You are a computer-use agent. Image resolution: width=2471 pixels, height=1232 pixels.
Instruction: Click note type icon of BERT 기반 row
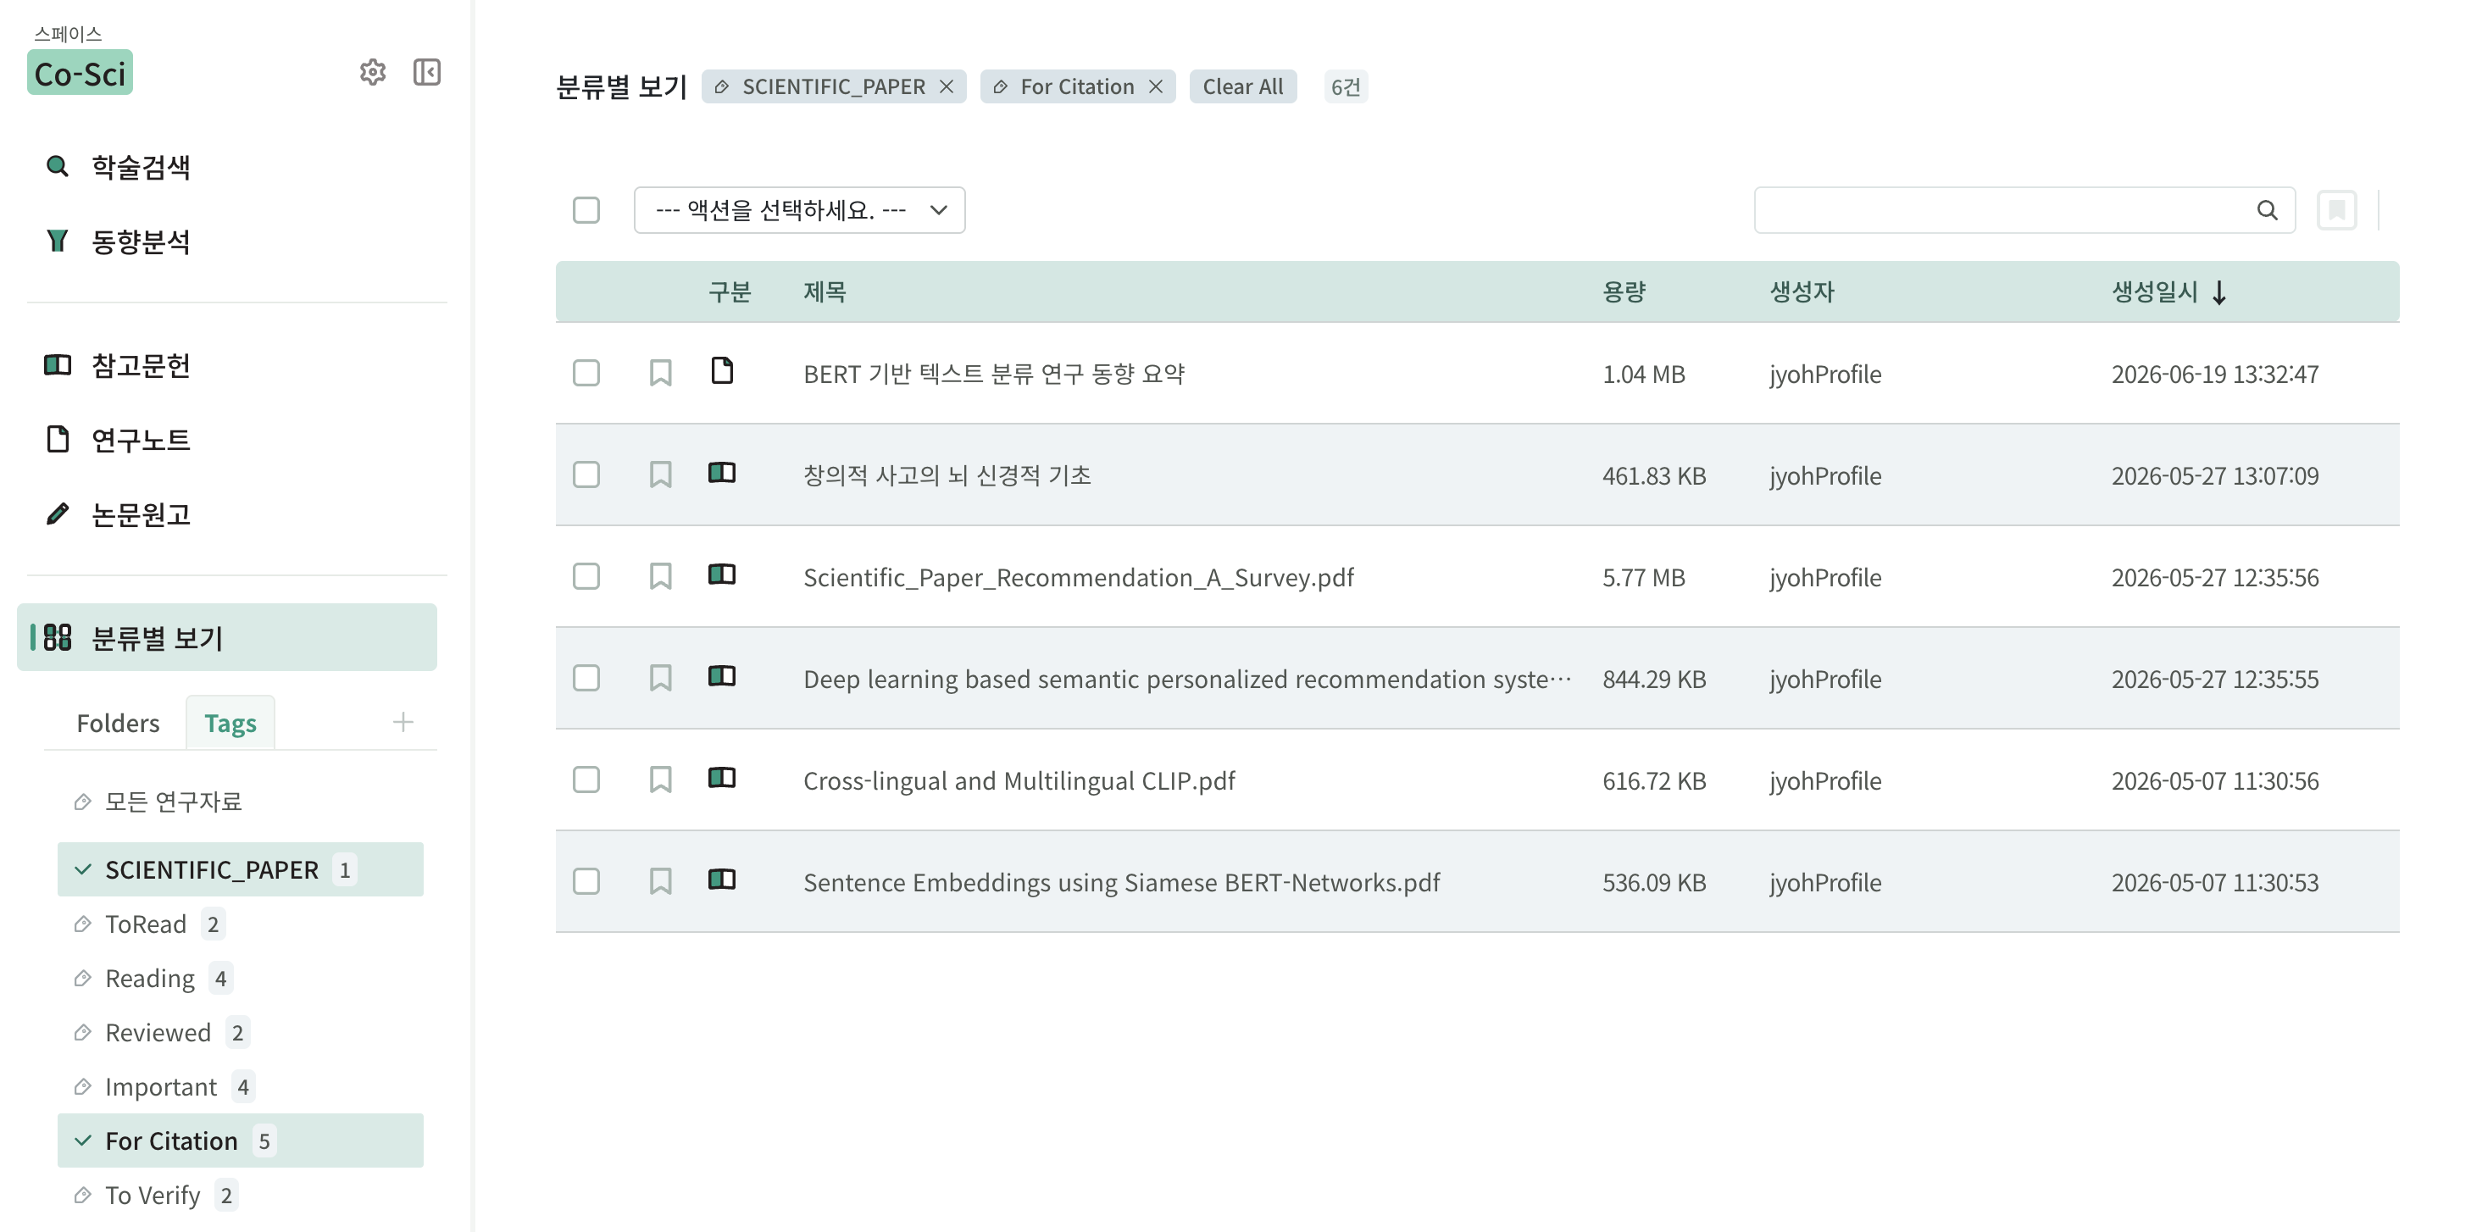(722, 370)
